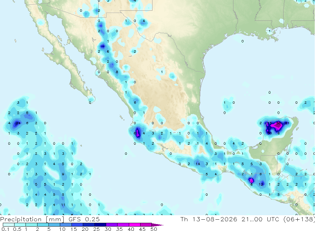Click the '21' value on Yucatan peninsula
Screen dimensions: 315x231
pos(287,123)
